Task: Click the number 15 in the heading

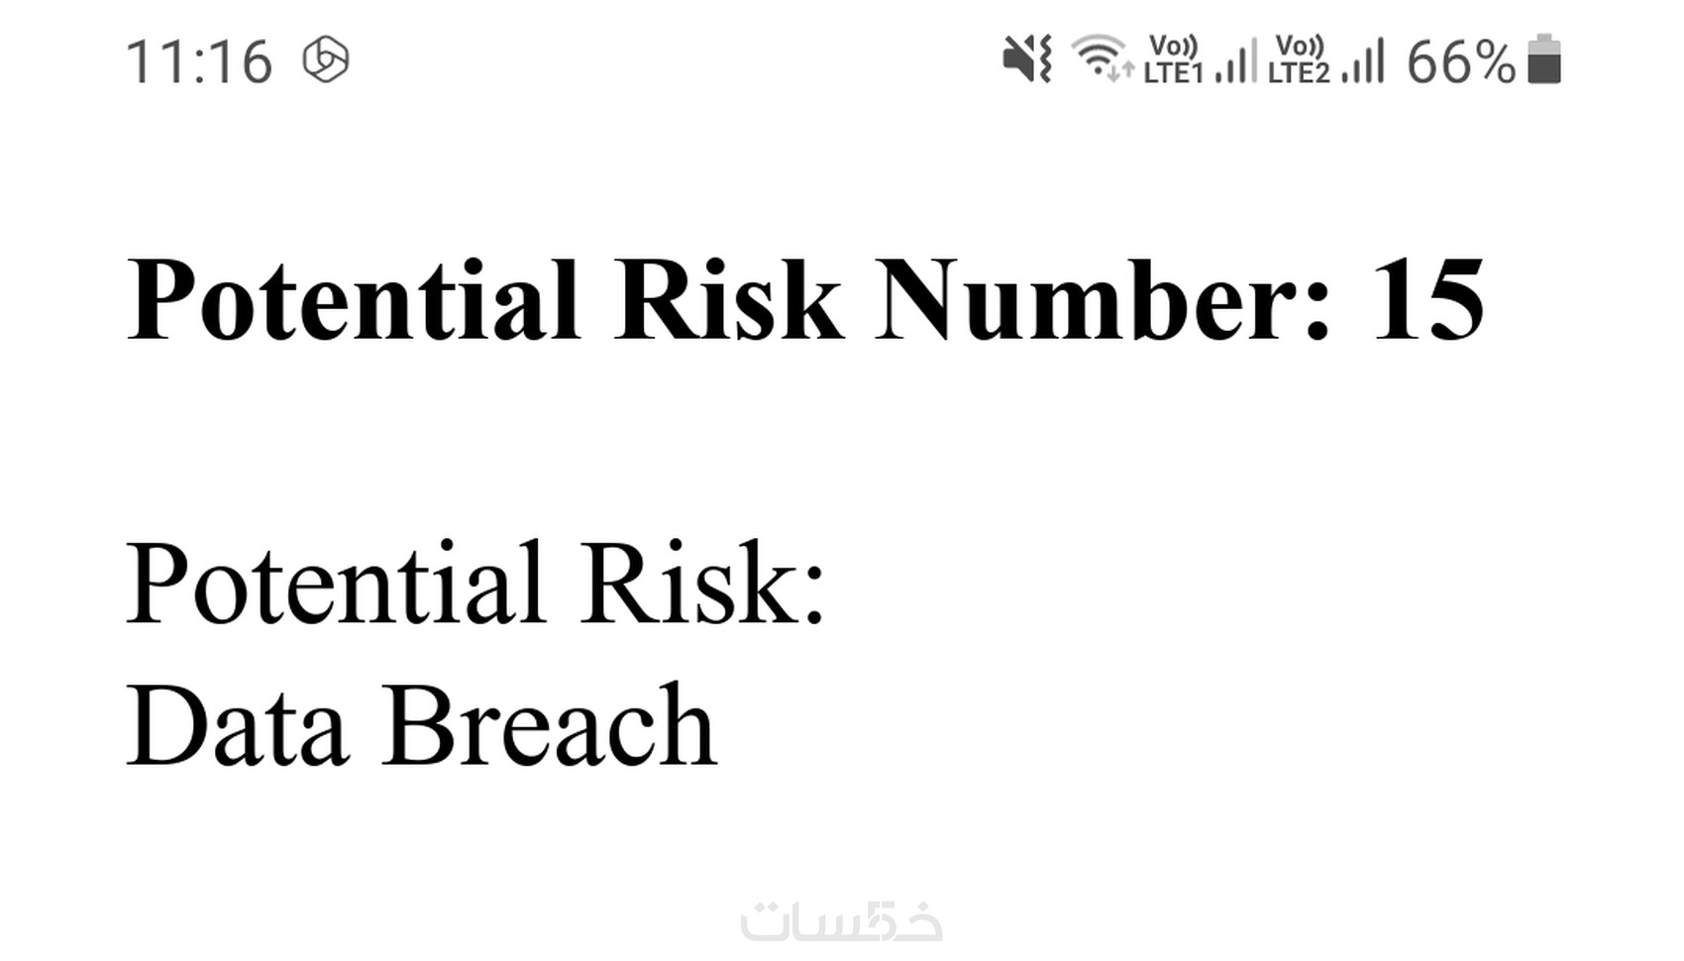Action: [x=1427, y=299]
